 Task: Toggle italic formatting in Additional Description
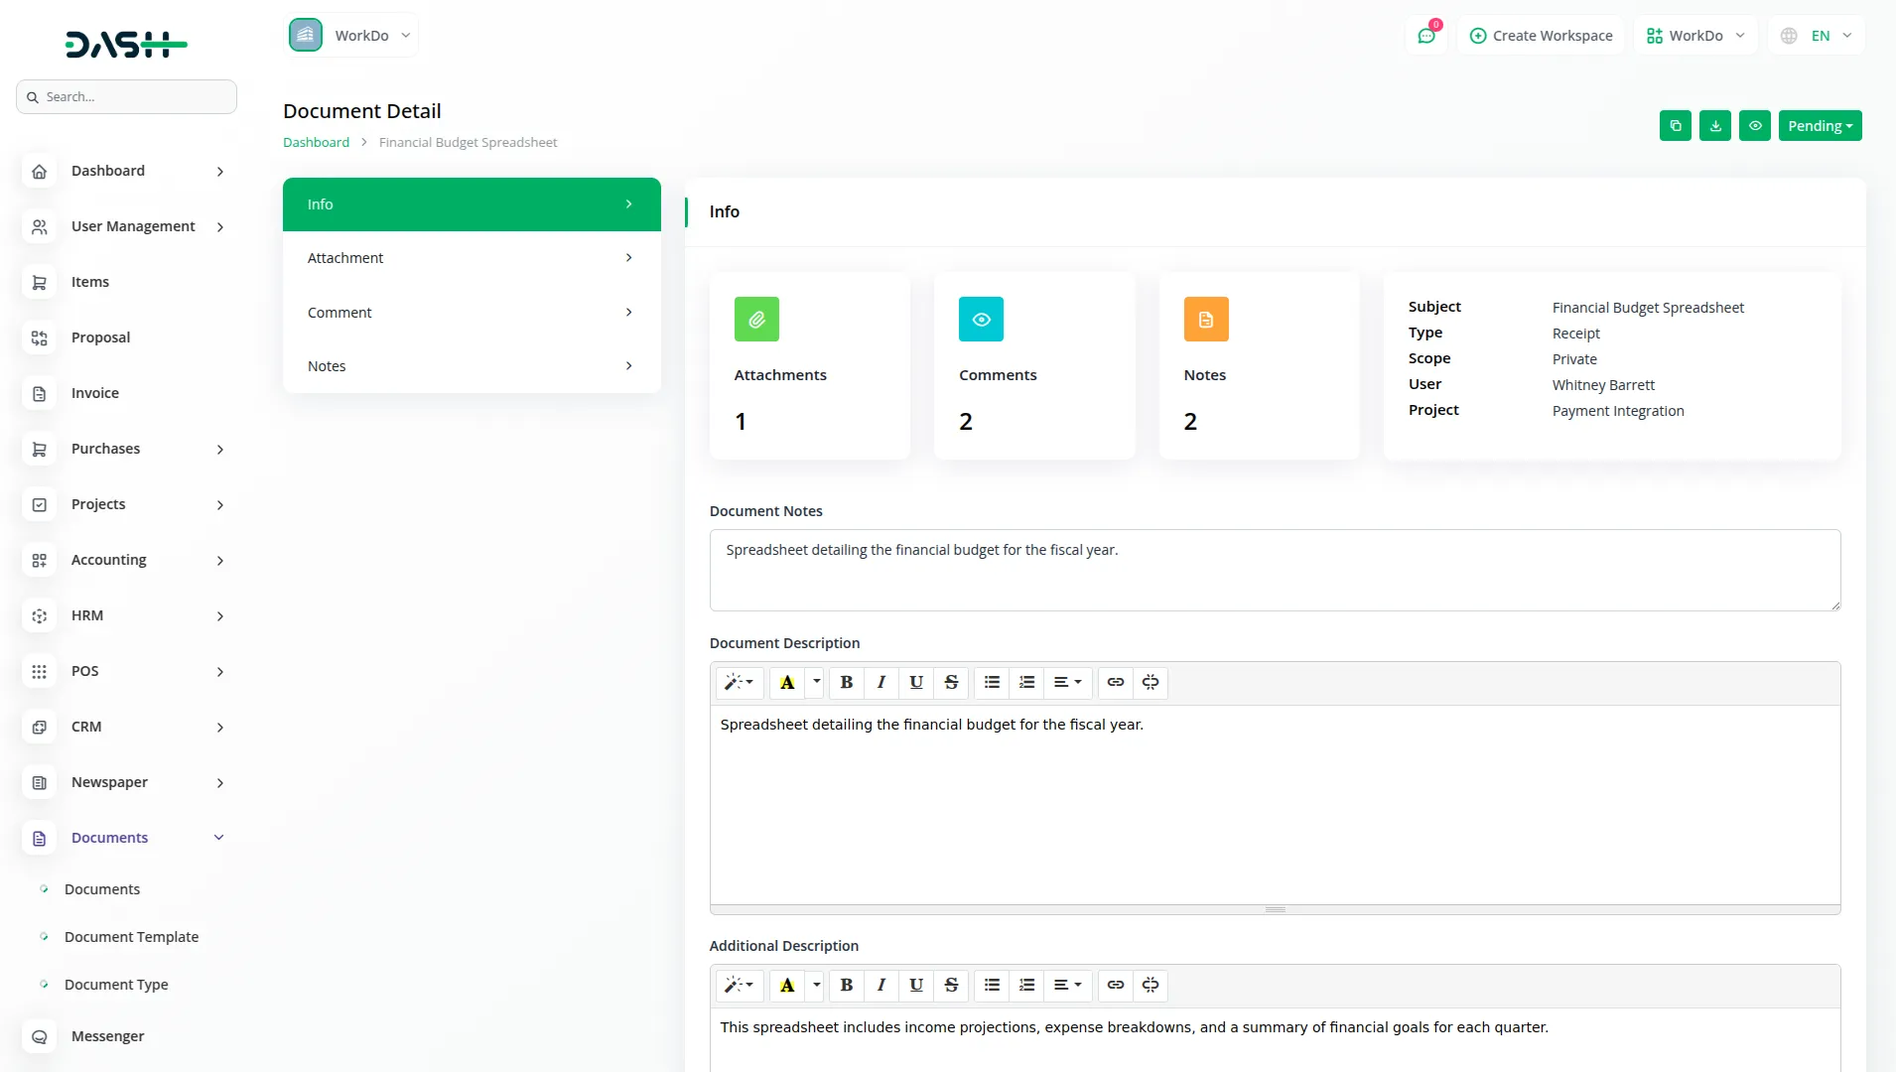coord(880,986)
